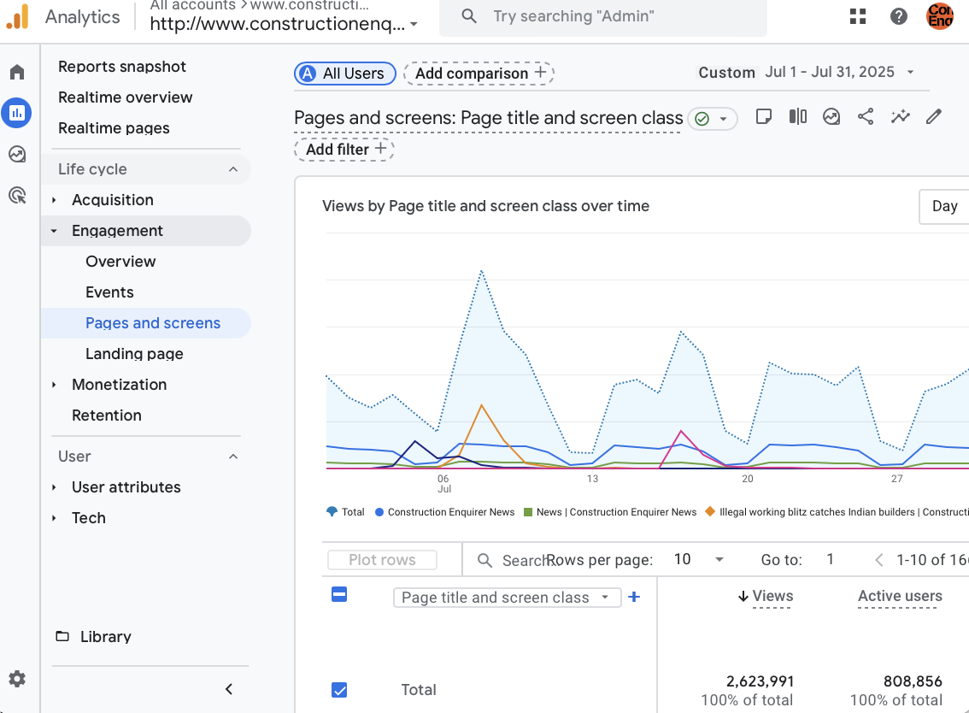Toggle News | Construction Enquirer News legend item
Image resolution: width=969 pixels, height=713 pixels.
tap(610, 512)
